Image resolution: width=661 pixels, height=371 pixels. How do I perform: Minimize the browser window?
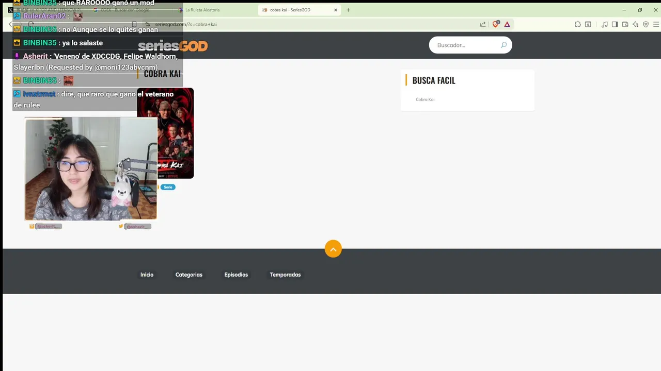pos(624,10)
